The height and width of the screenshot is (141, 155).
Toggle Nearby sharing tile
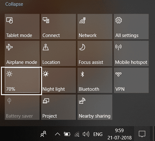pos(95,107)
